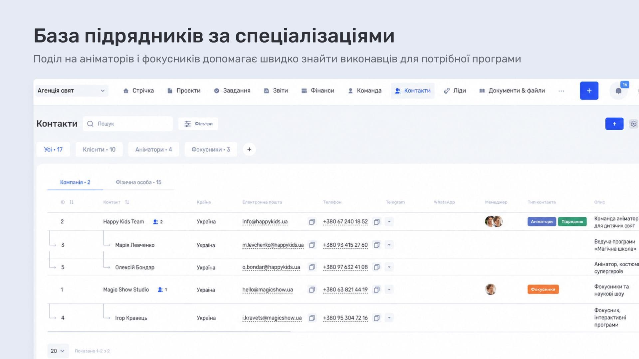Copy phone +380 67 240 18 52
The image size is (639, 359).
click(377, 222)
